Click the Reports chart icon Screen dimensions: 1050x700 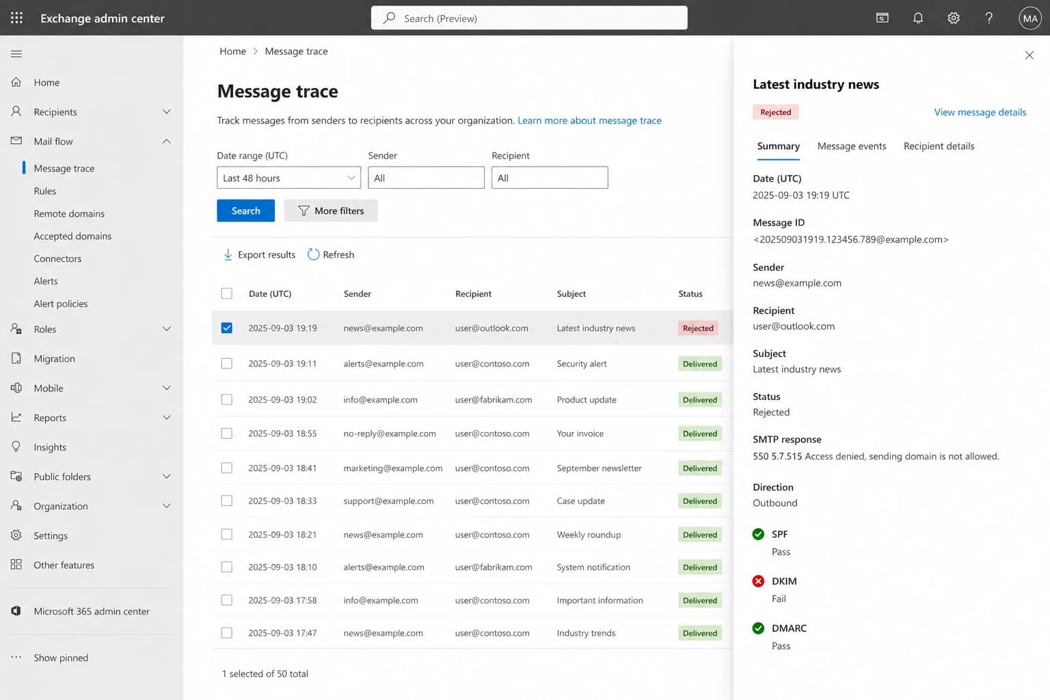pyautogui.click(x=16, y=417)
